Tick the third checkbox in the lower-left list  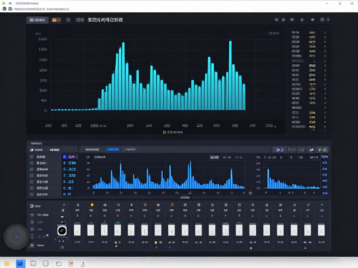(32, 169)
